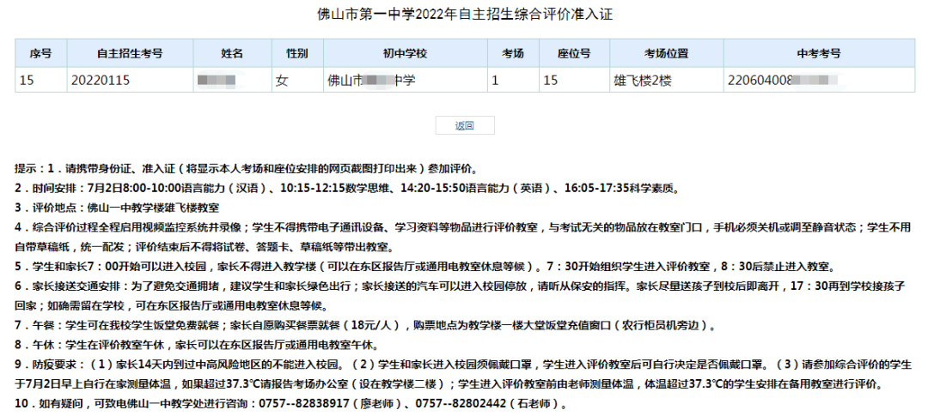Click the middle school name cell
The height and width of the screenshot is (416, 928).
[x=371, y=81]
